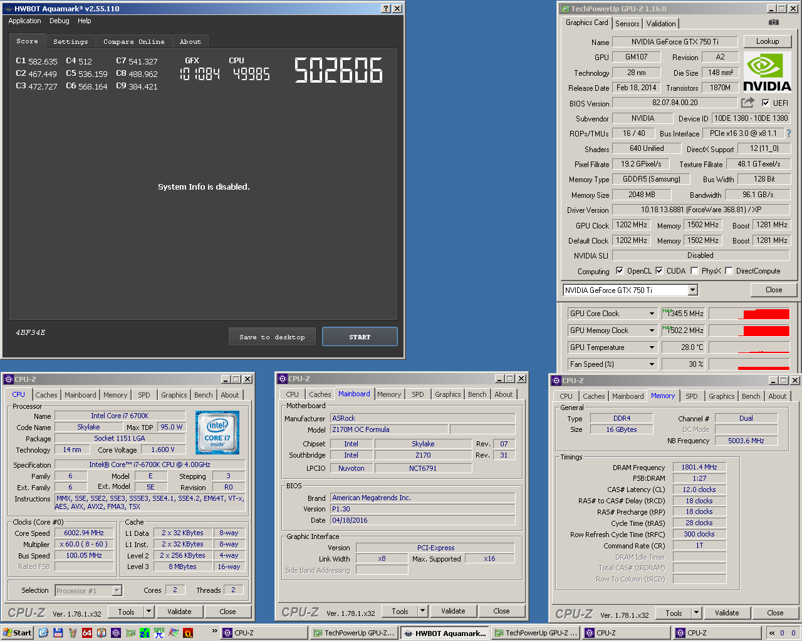Expand Tools dropdown arrow in Memory window

696,613
